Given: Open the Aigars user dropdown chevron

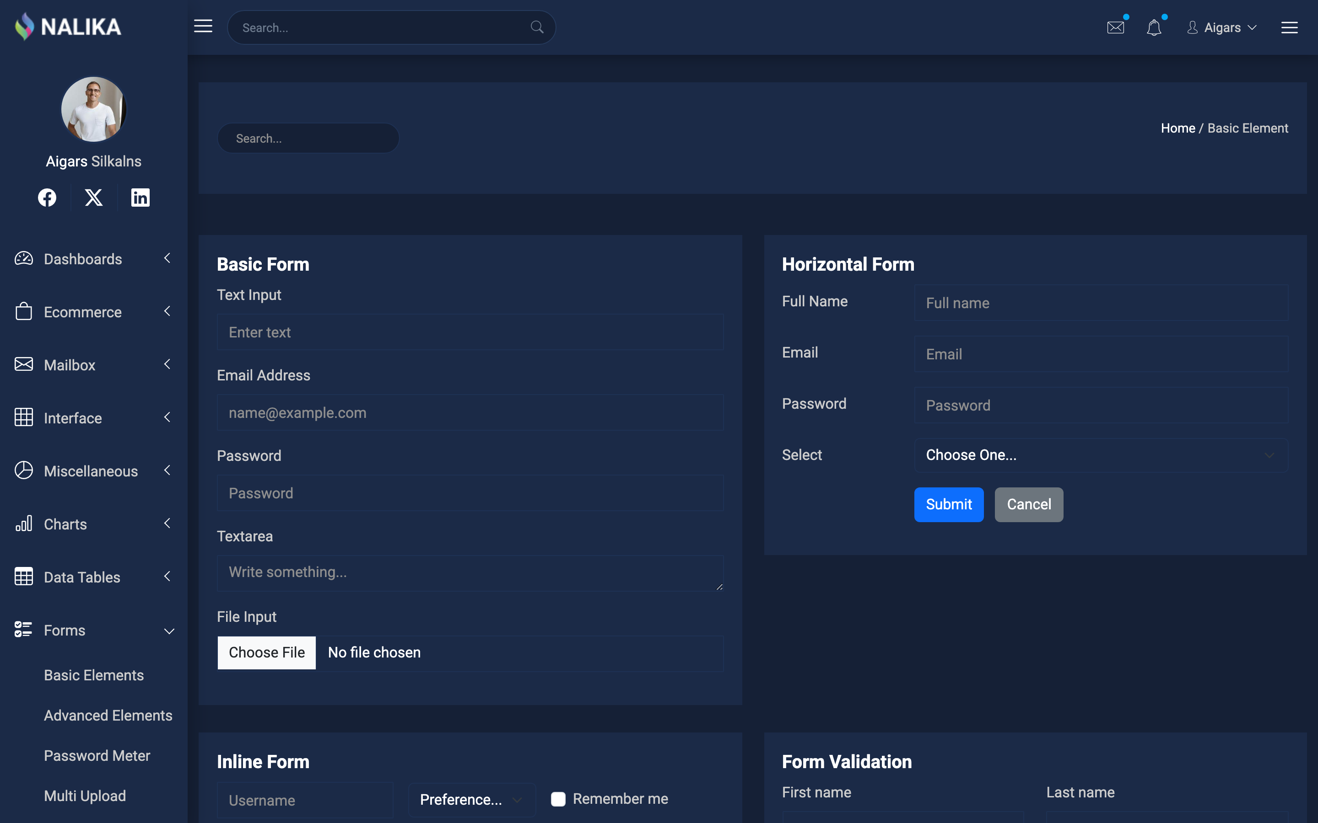Looking at the screenshot, I should click(1252, 27).
